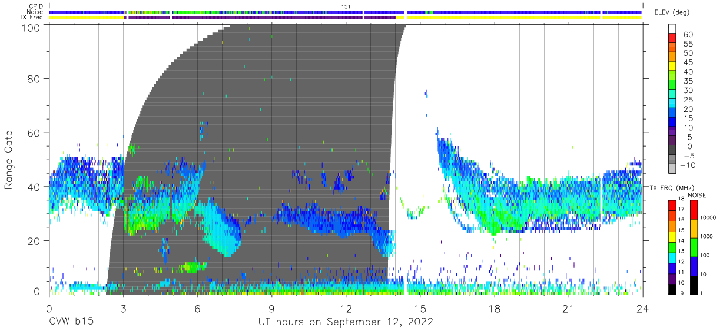Screen dimensions: 723x334
Task: Click the '45' label on the elevation colorbar
Action: [688, 62]
